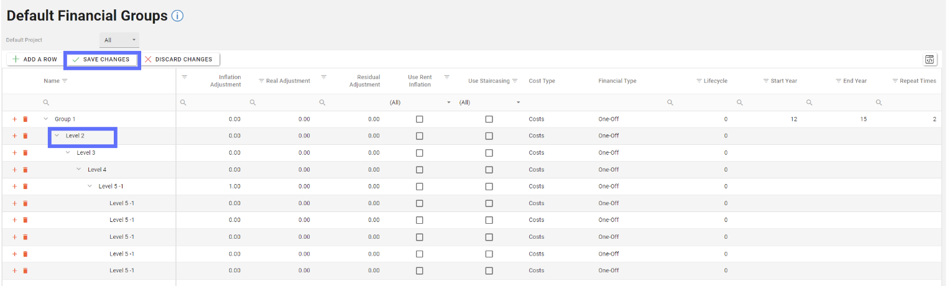Screen dimensions: 947x286
Task: Click the filter icon on Lifecycle column
Action: (699, 81)
